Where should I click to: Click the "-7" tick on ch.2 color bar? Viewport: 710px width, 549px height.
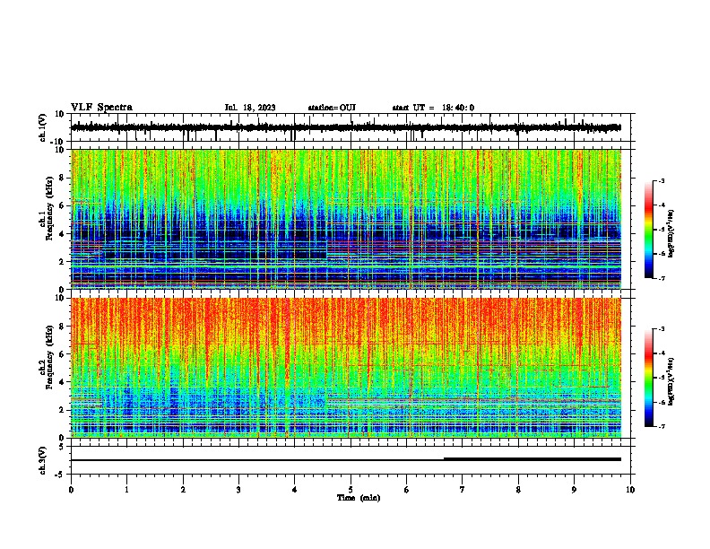pyautogui.click(x=661, y=426)
